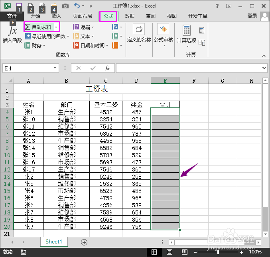
Task: Open the Date and Time functions menu
Action: tap(91, 45)
